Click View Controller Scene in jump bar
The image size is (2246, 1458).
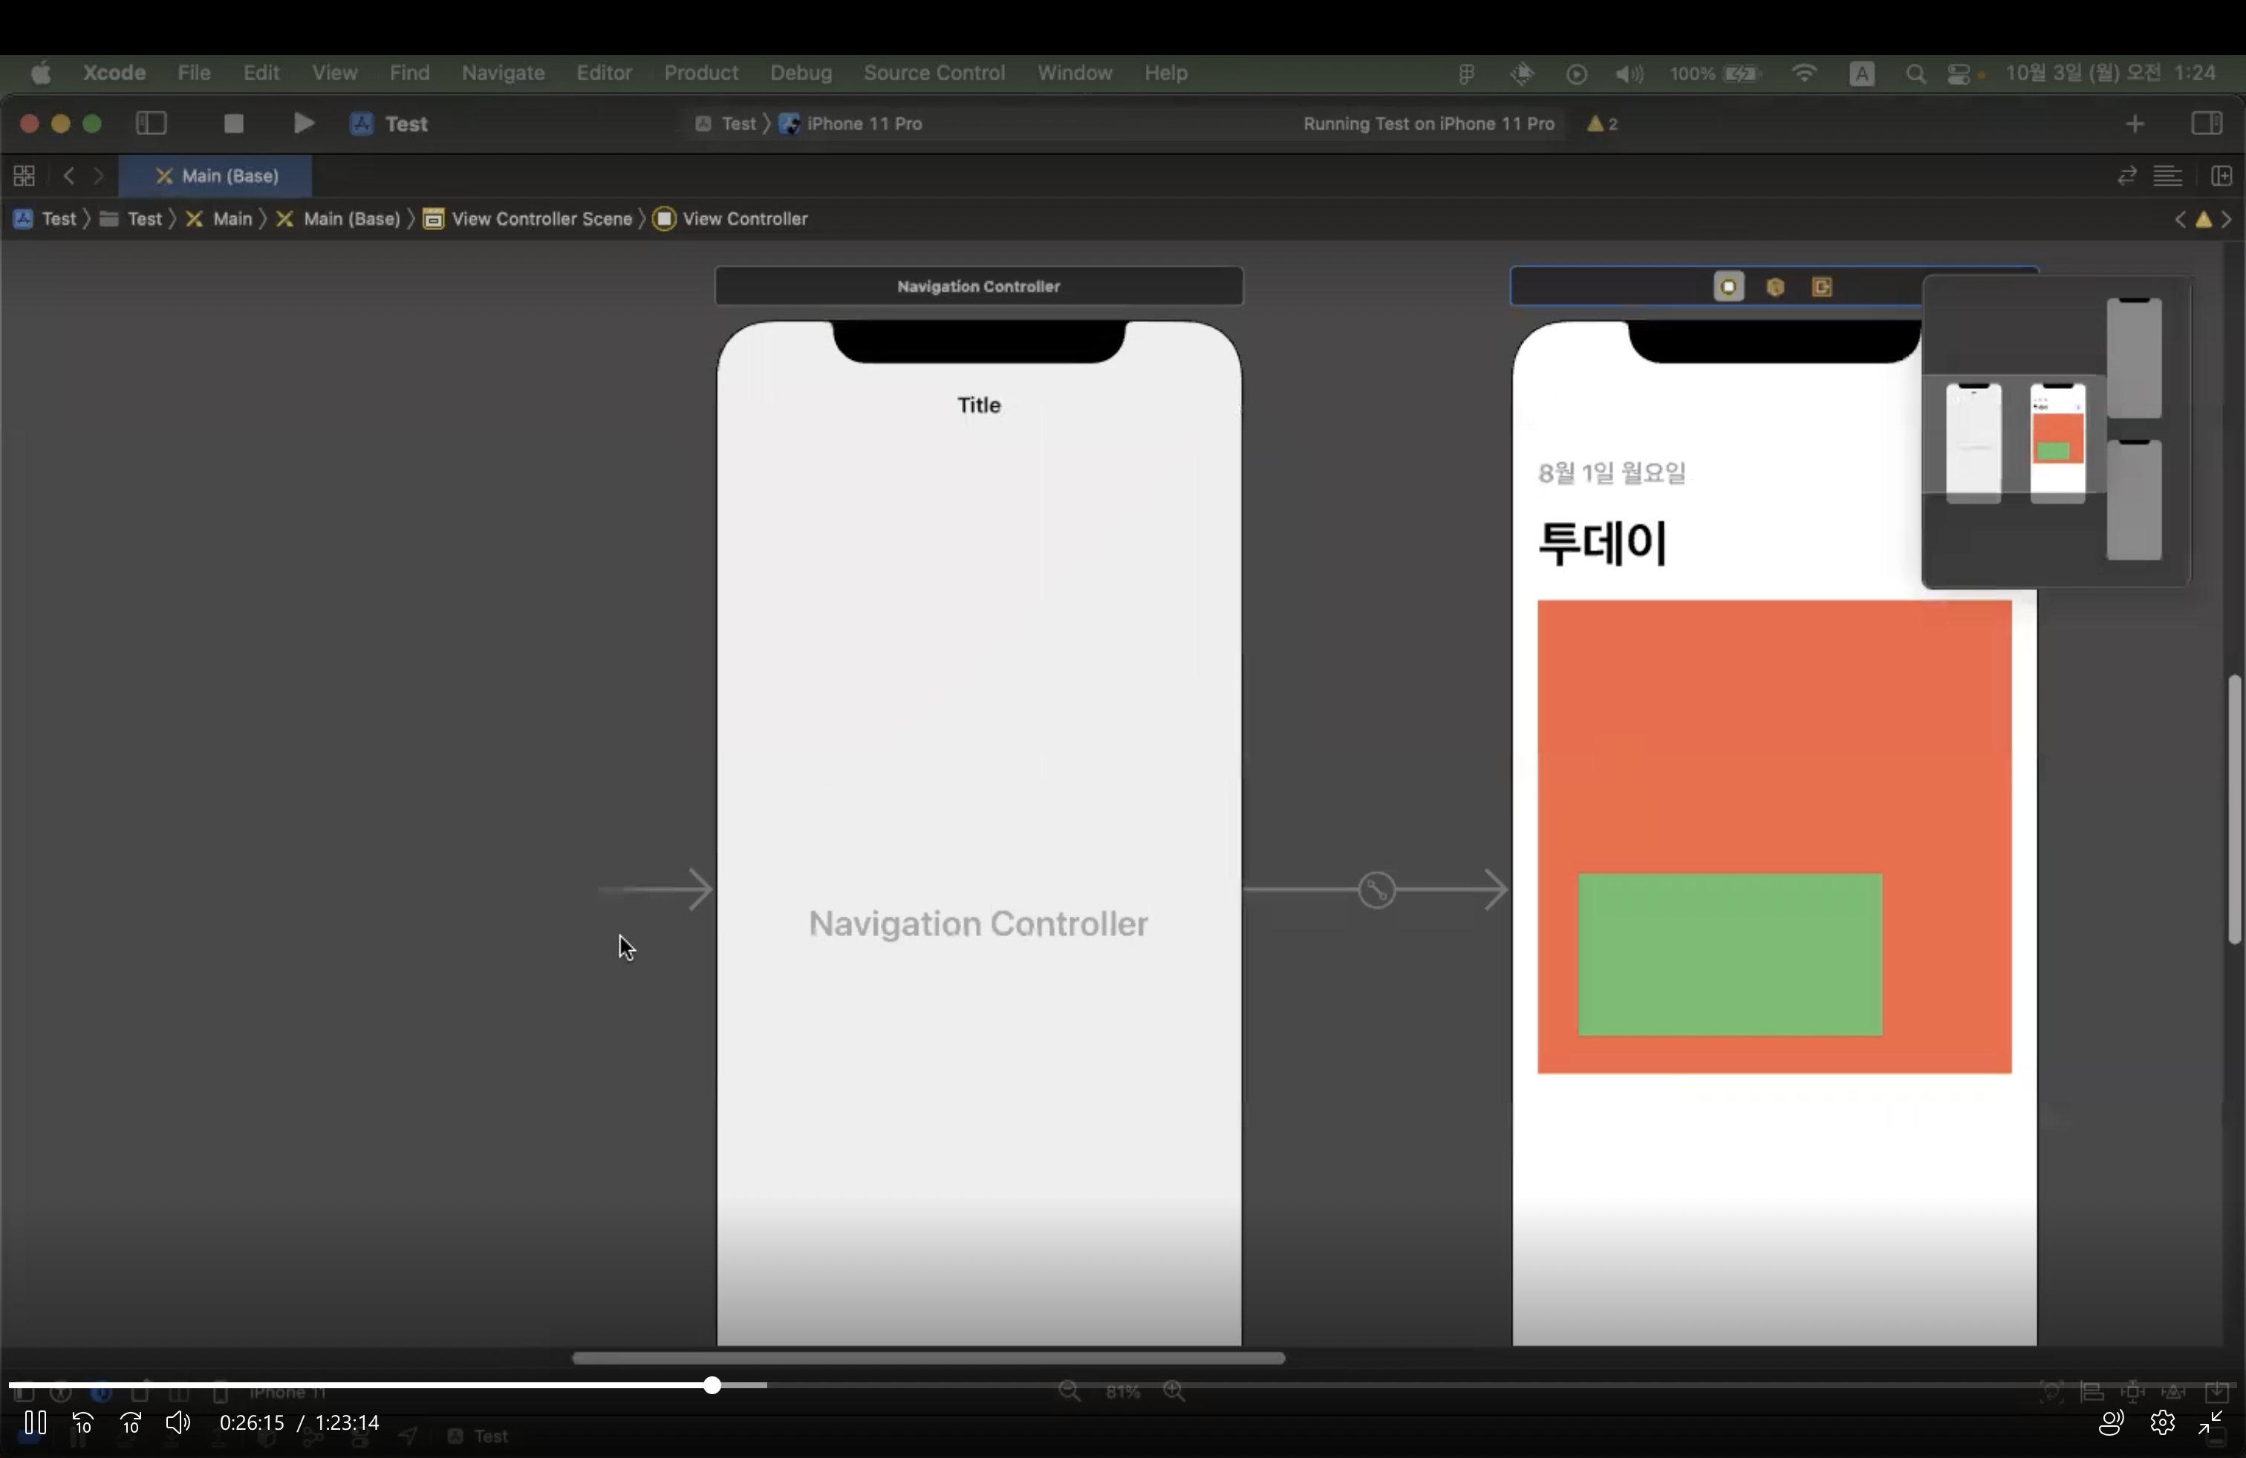point(541,219)
